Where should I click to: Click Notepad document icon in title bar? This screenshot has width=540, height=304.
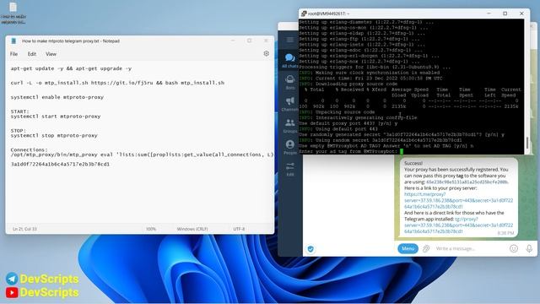[x=13, y=41]
